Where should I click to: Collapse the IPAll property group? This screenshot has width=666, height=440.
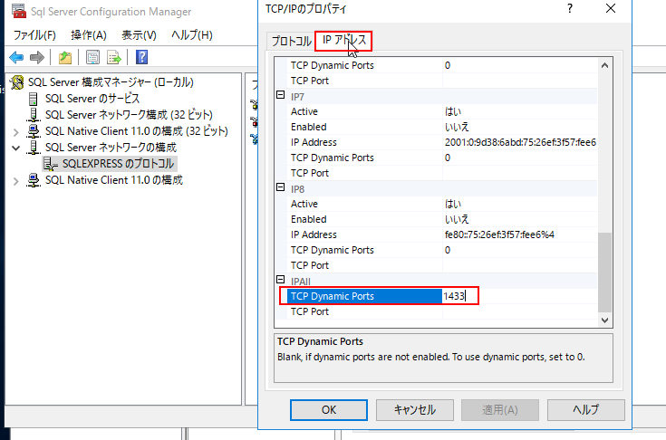click(x=281, y=282)
